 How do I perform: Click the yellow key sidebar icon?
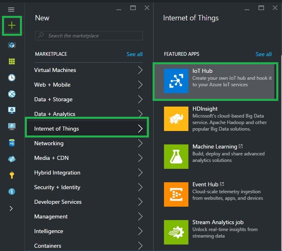coord(11,175)
